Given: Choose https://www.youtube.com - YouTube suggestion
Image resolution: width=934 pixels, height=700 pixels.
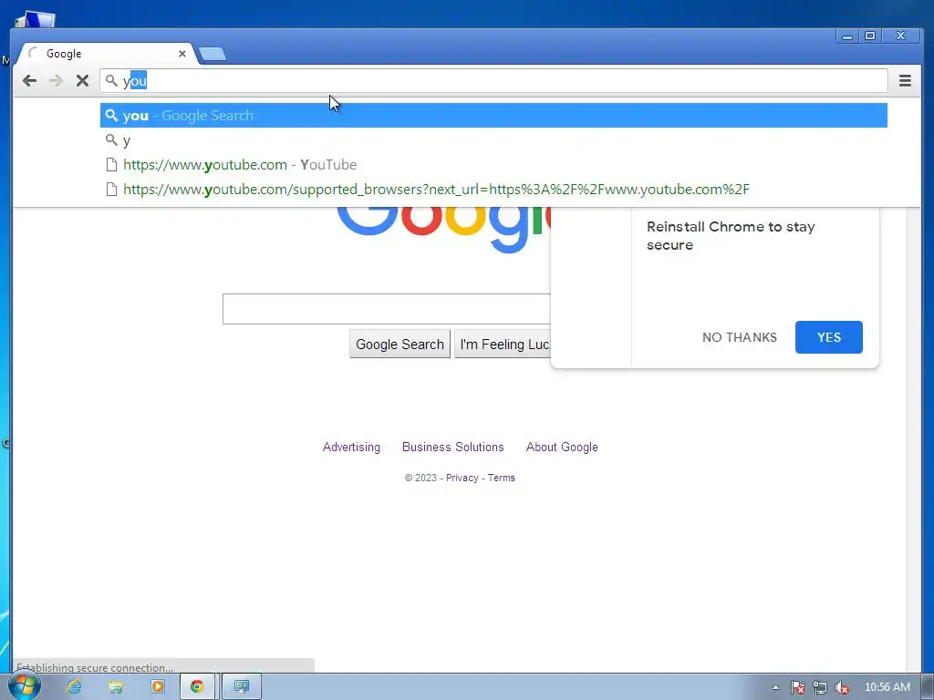Looking at the screenshot, I should [493, 165].
